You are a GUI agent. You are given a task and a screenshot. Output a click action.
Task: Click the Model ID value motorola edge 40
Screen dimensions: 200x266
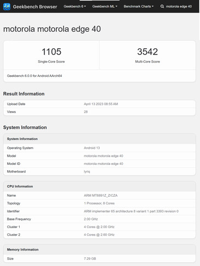point(104,164)
